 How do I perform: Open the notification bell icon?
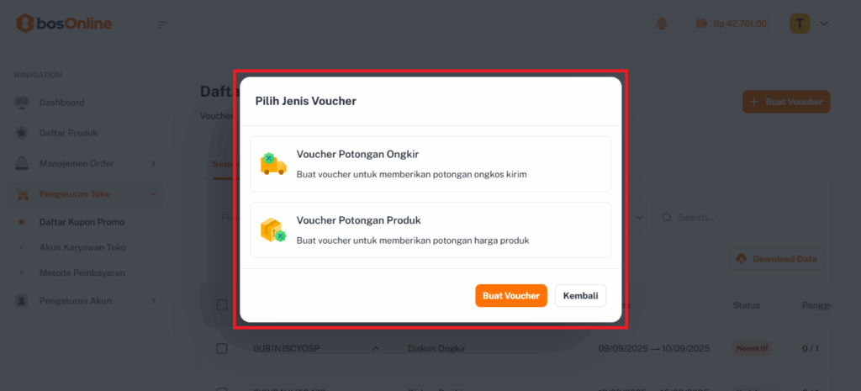coord(662,24)
